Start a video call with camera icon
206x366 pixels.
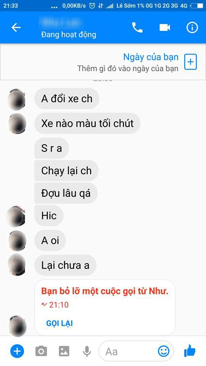coord(165,27)
